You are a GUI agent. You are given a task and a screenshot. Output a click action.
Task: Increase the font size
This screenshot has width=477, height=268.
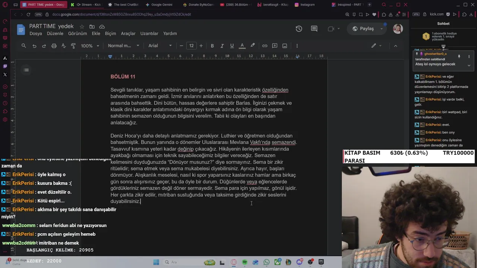(x=201, y=46)
